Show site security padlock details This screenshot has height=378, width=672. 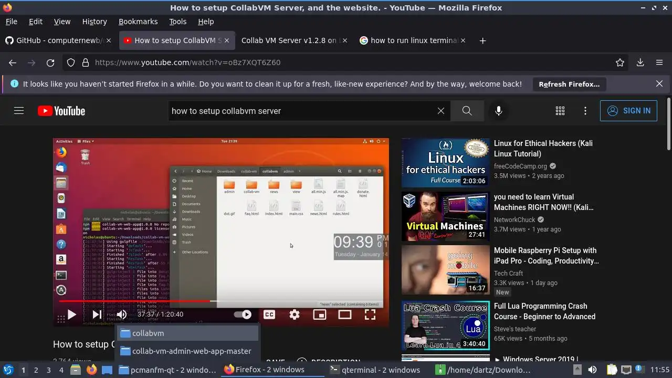tap(86, 62)
